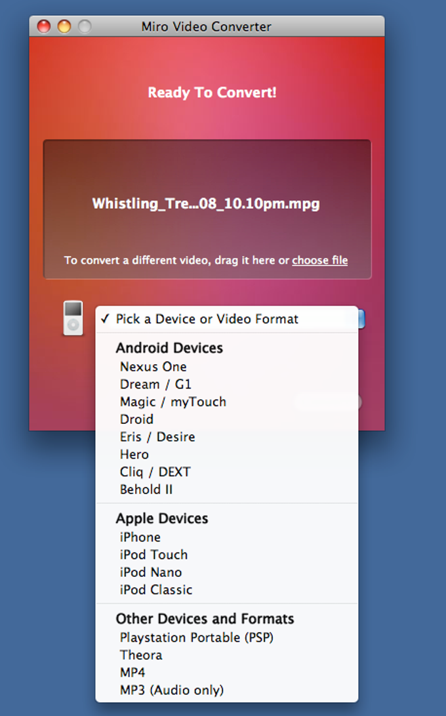
Task: Select Dream / G1 format
Action: [x=227, y=384]
